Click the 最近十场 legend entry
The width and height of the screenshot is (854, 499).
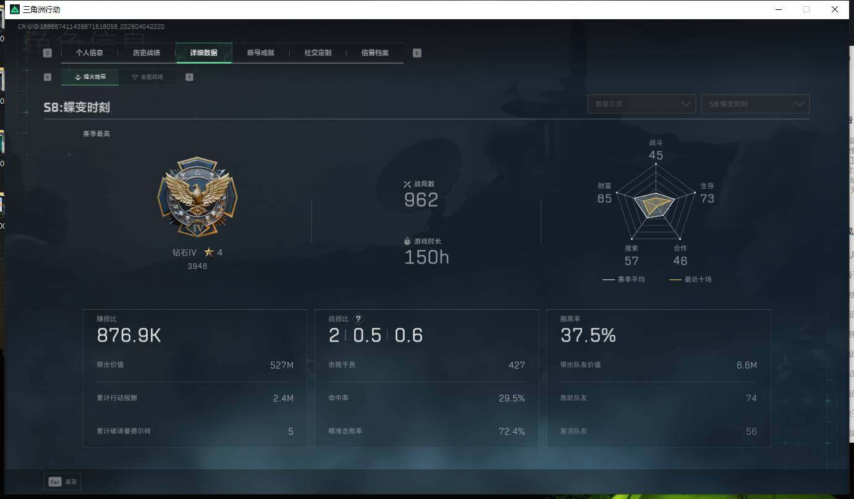tap(690, 279)
